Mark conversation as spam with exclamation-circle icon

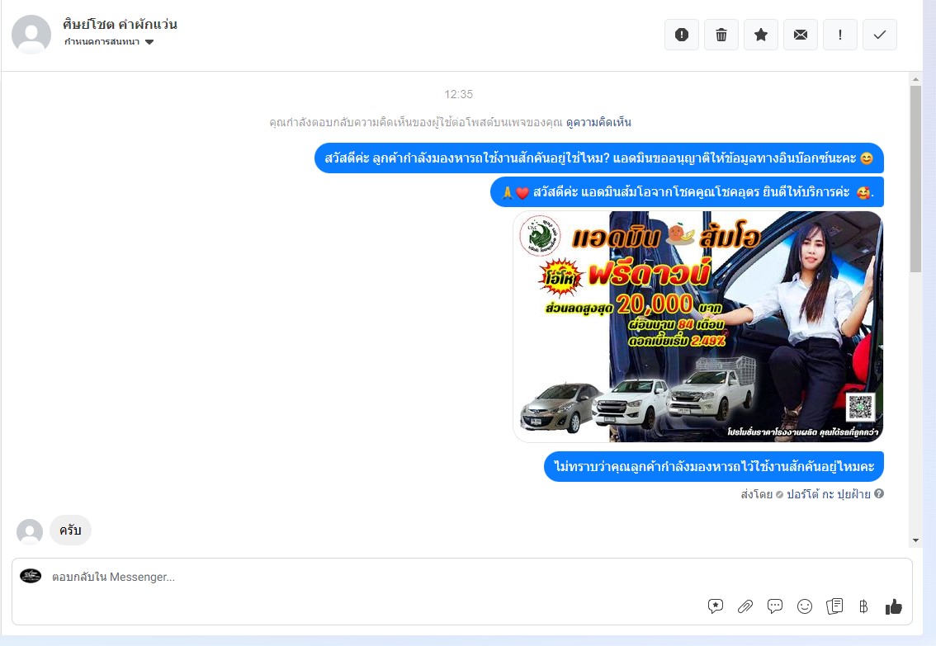(x=681, y=35)
